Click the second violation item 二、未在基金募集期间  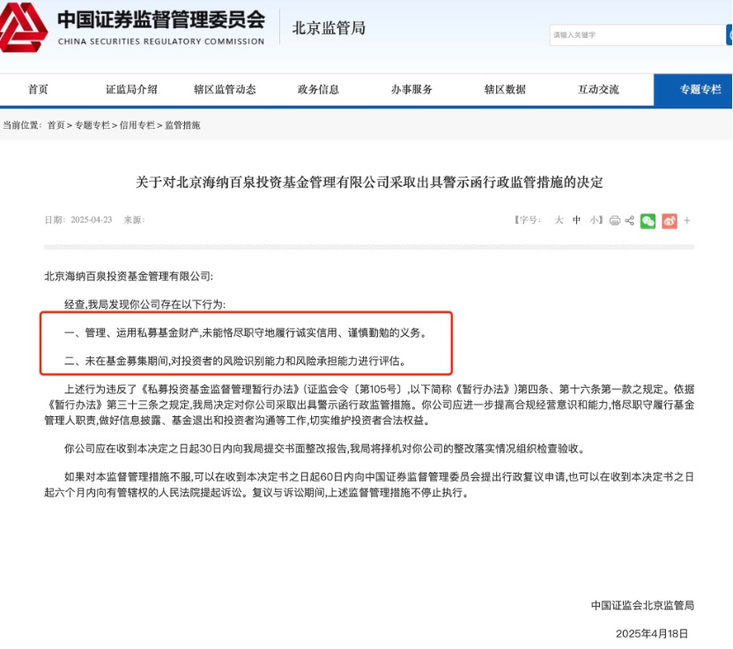pos(235,361)
